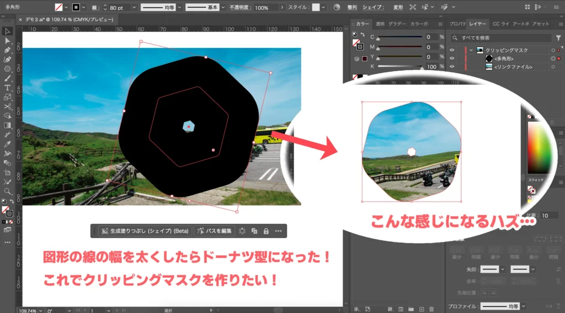This screenshot has width=565, height=313.
Task: Collapse the クリッピングマスク layer group
Action: 471,50
